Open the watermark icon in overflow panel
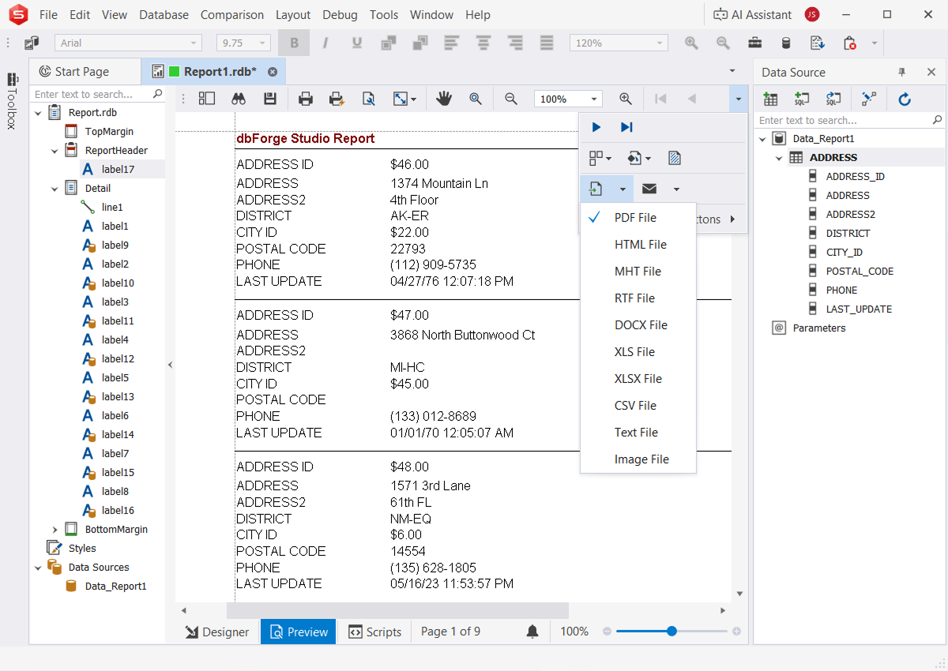Viewport: 948px width, 671px height. point(675,158)
